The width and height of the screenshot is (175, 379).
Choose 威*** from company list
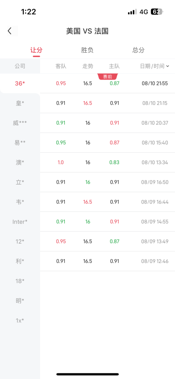tap(20, 123)
